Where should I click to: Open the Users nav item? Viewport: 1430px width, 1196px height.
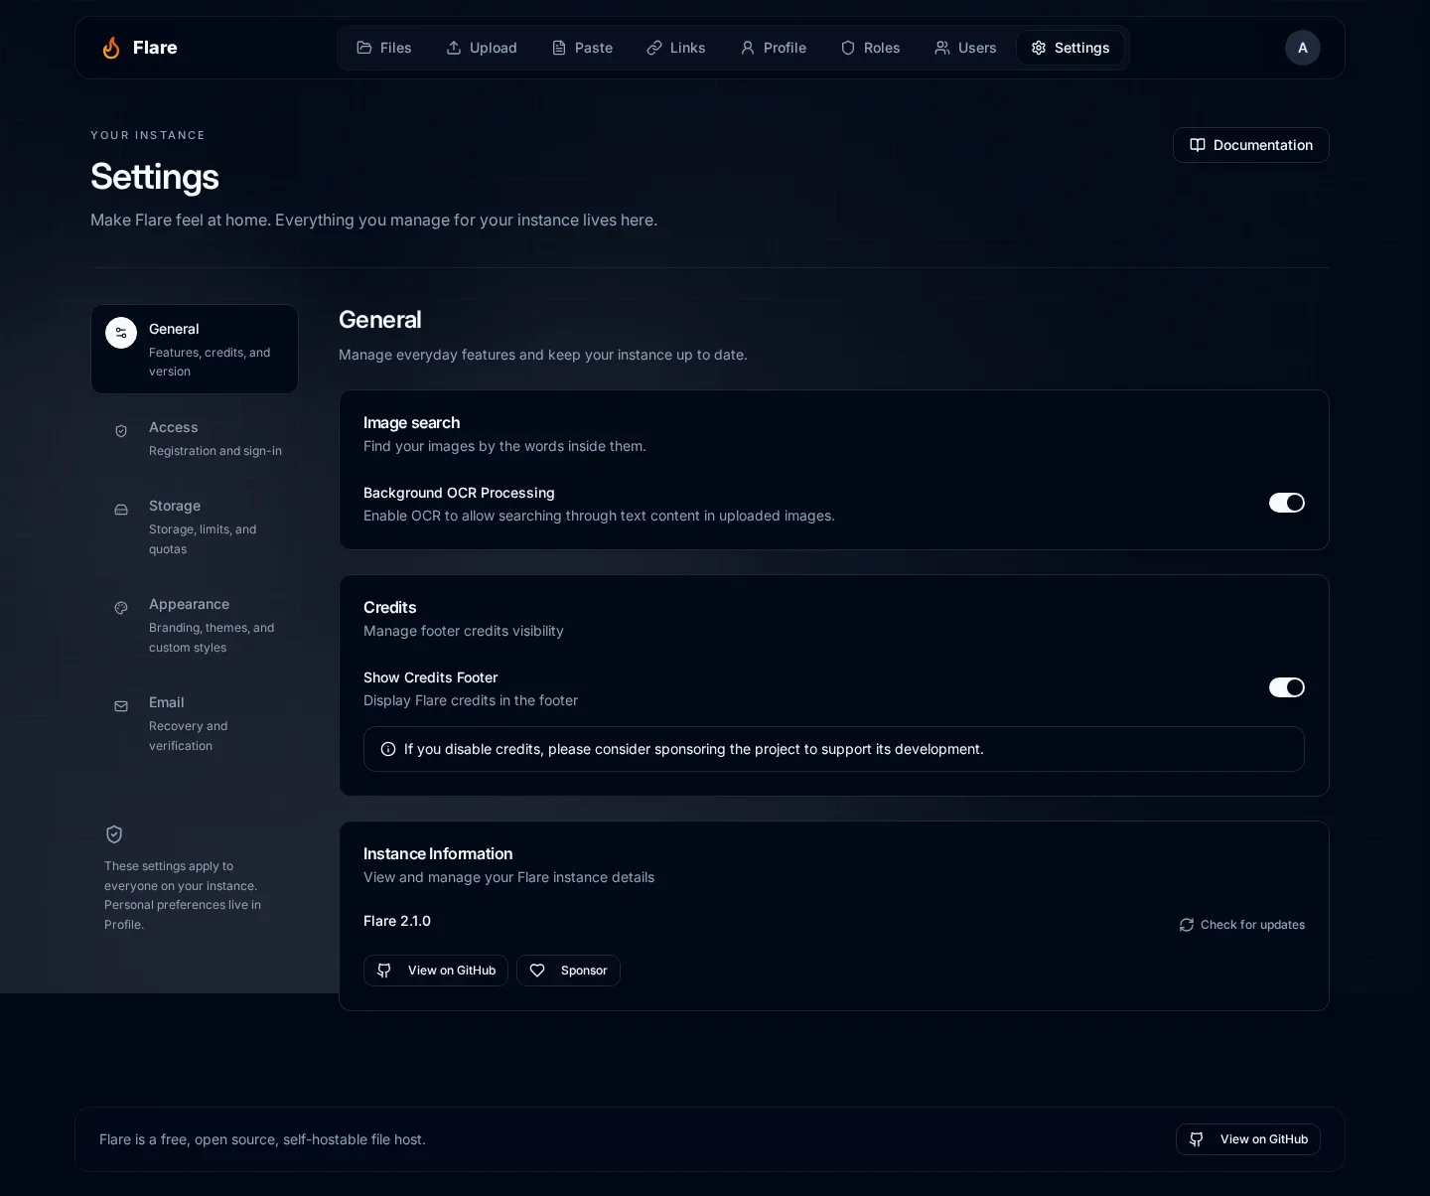[x=965, y=48]
